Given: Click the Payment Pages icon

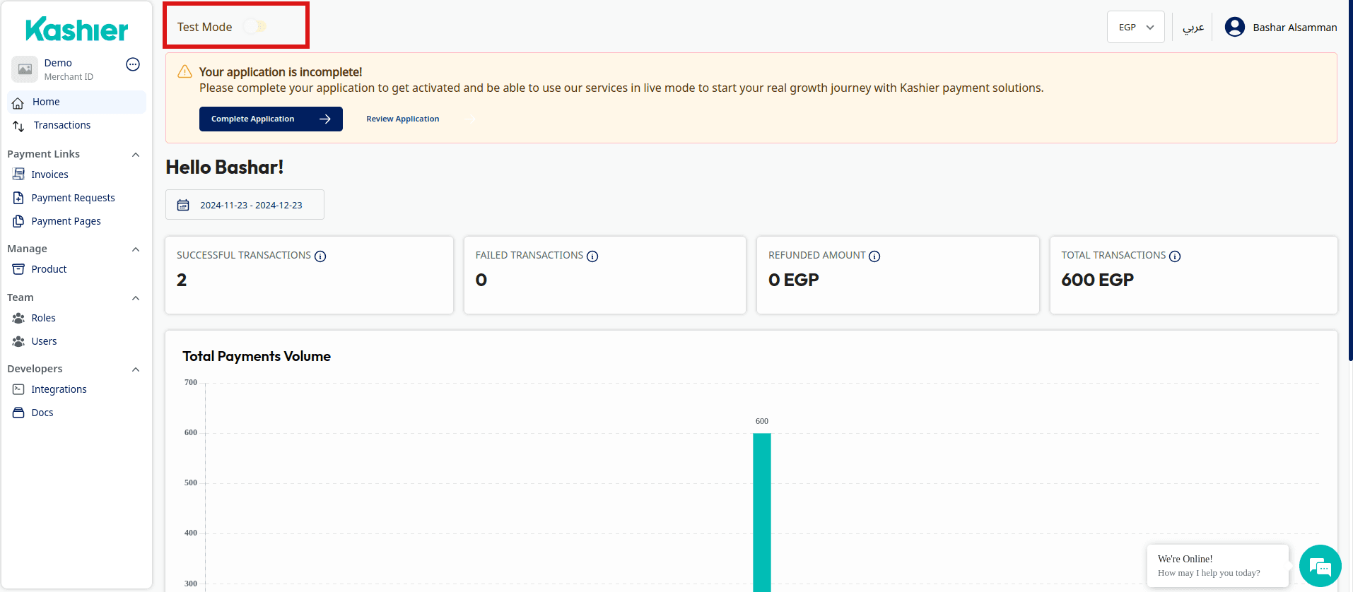Looking at the screenshot, I should pyautogui.click(x=18, y=221).
